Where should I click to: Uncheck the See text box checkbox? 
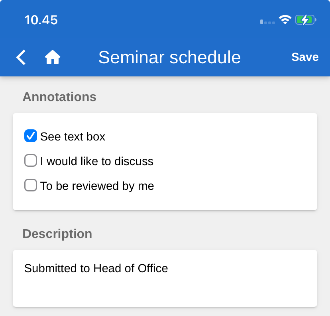(31, 136)
